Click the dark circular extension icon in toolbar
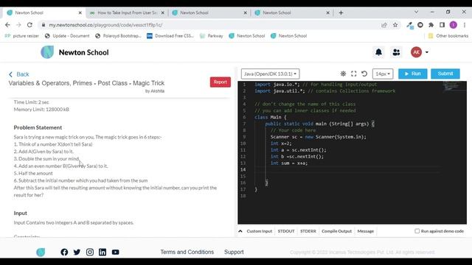Screen dimensions: 472x265 420,25
